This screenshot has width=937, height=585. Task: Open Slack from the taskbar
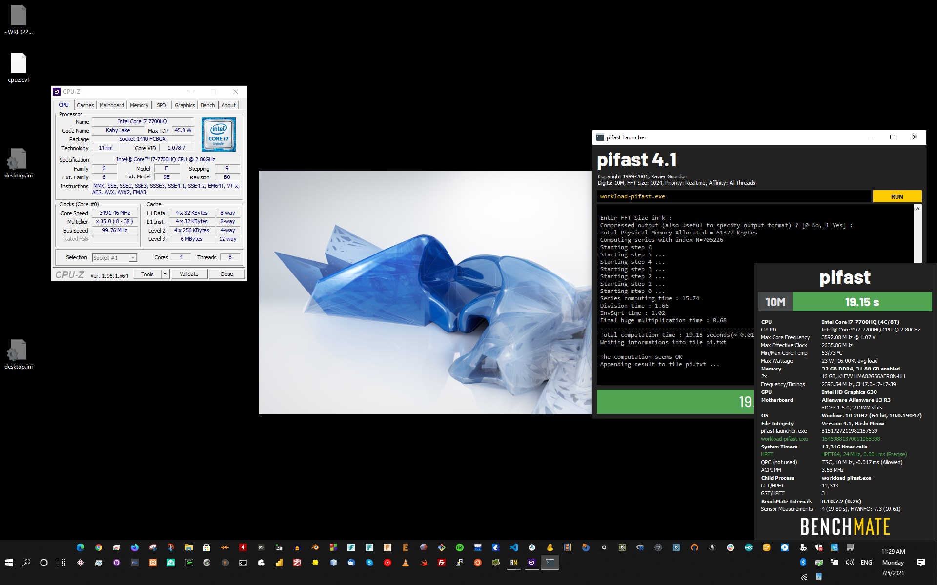tap(731, 547)
